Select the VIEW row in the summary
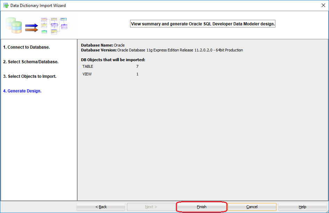 pyautogui.click(x=87, y=74)
